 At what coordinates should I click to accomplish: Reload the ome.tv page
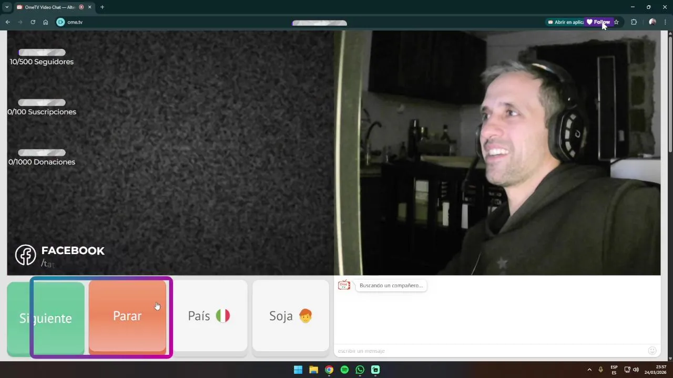[33, 22]
